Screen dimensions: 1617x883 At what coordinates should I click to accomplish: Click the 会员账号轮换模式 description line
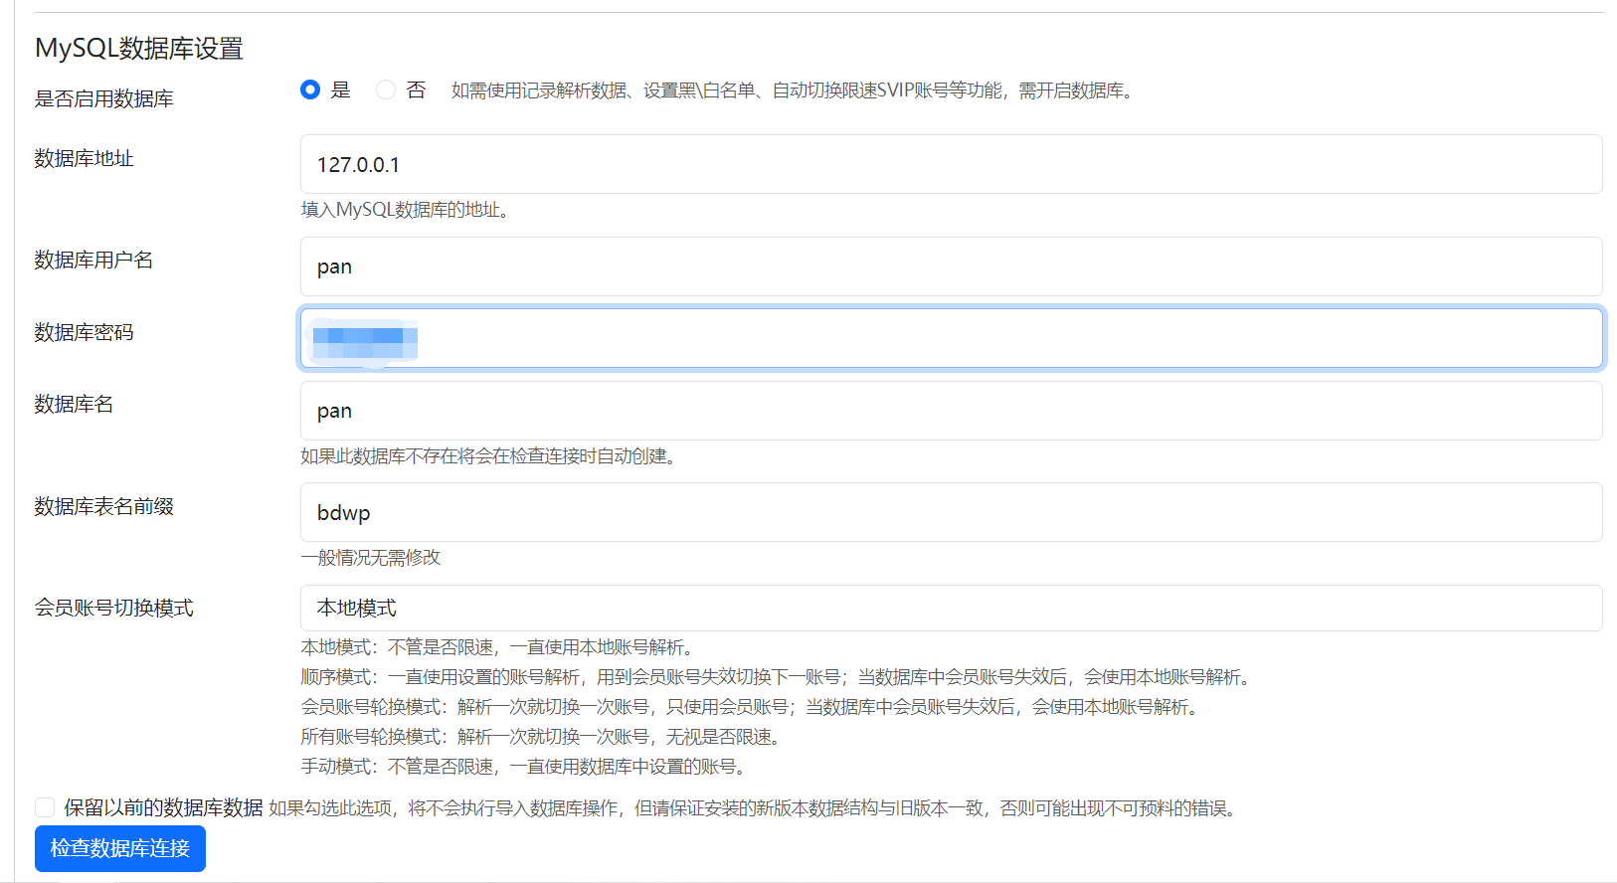pos(752,707)
